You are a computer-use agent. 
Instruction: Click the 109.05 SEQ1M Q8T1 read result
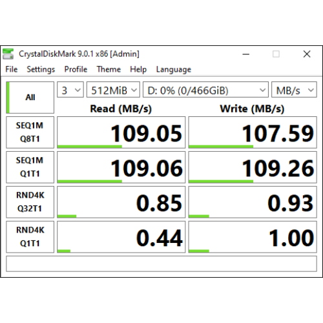click(121, 132)
